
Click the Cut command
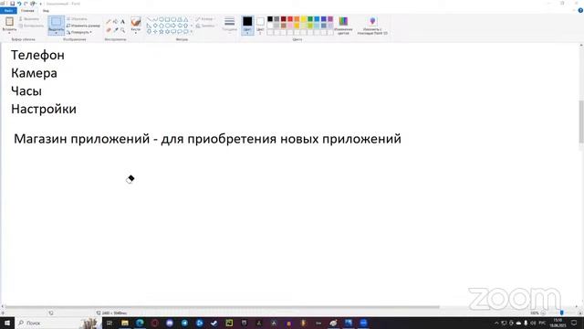(x=29, y=19)
